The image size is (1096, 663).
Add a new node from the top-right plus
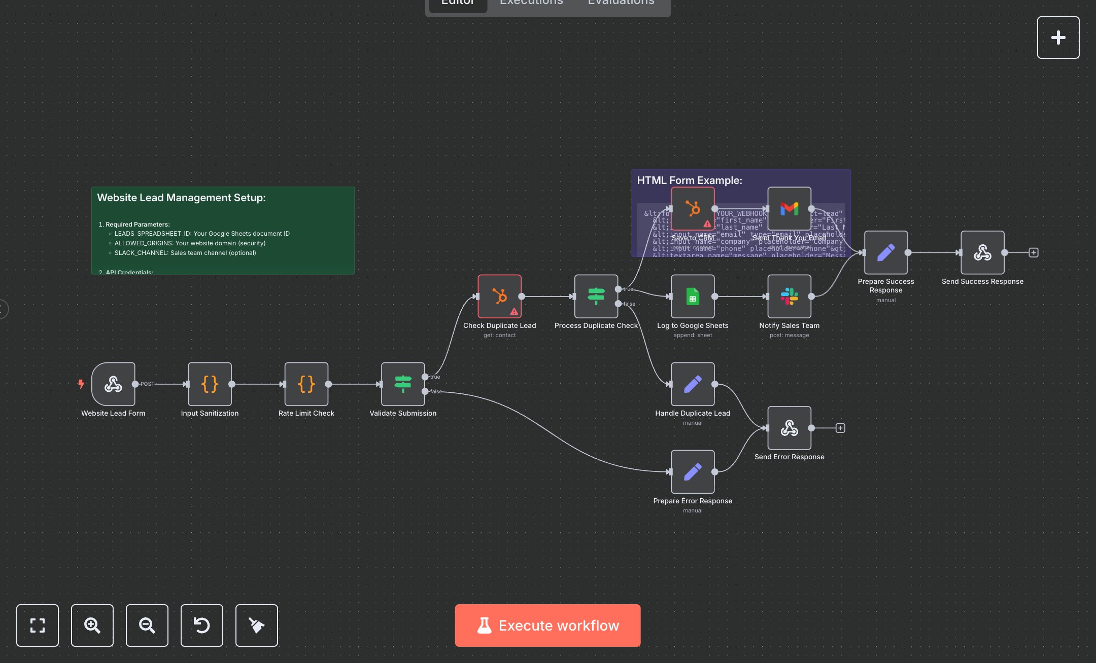coord(1058,36)
